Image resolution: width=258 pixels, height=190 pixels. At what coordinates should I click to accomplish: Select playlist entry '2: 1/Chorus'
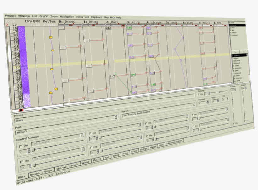(x=236, y=61)
